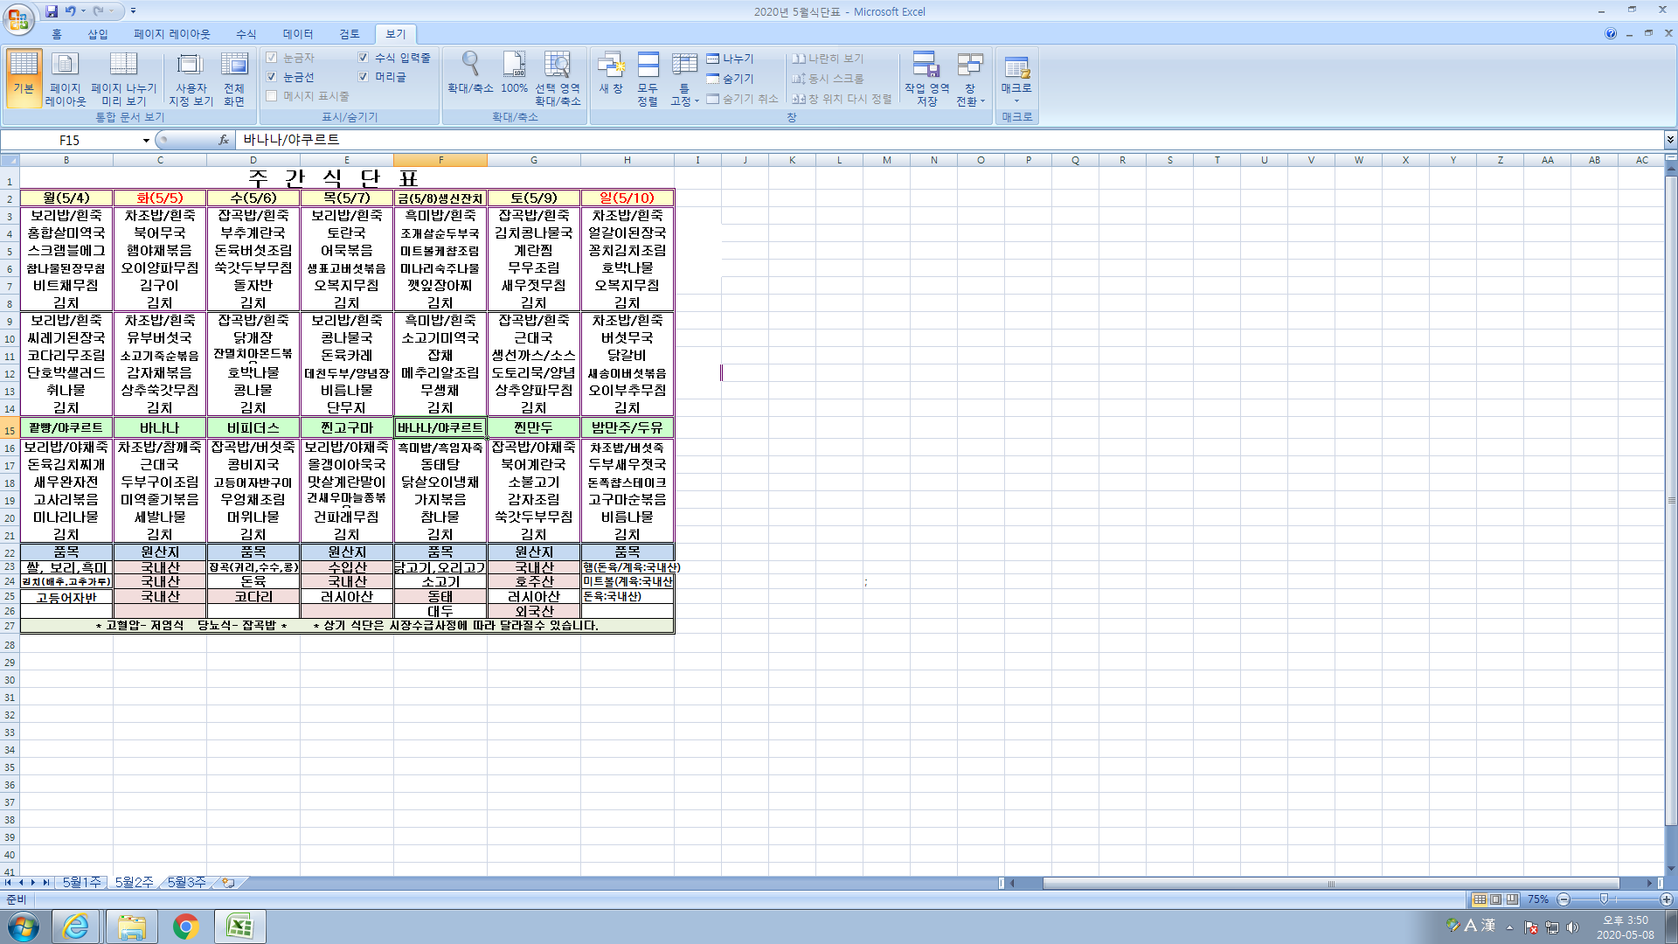
Task: Click the 나누기 split button
Action: [x=731, y=59]
